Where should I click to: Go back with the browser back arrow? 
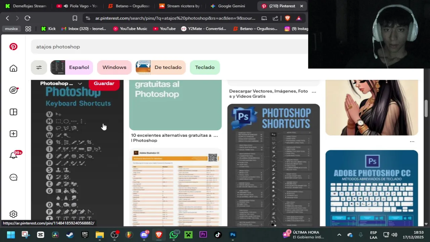(x=7, y=18)
